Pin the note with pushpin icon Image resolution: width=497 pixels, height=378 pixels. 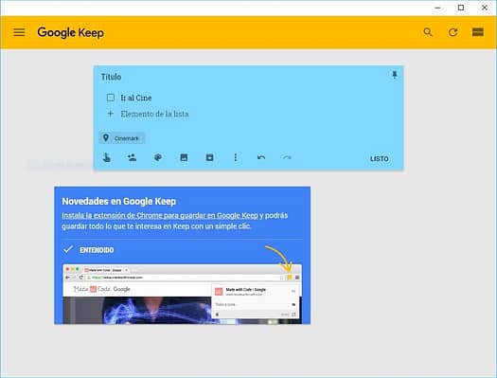coord(395,75)
